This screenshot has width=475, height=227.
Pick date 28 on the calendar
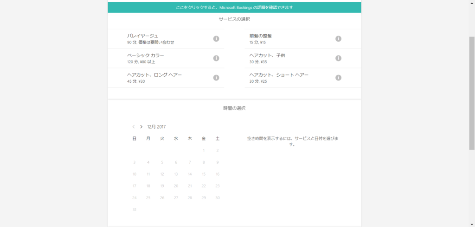190,198
